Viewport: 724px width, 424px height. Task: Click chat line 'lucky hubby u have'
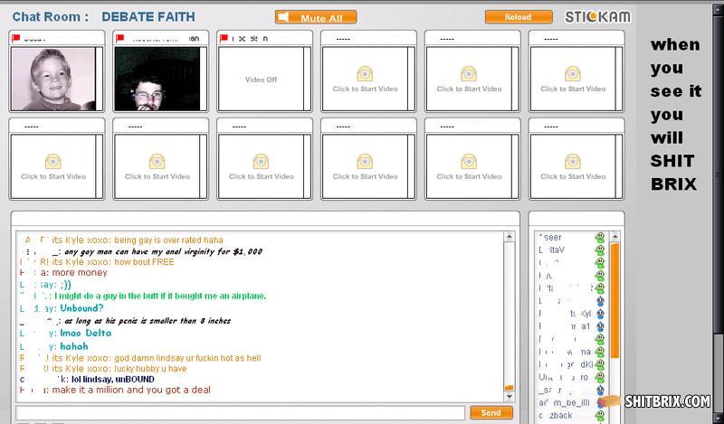[150, 369]
